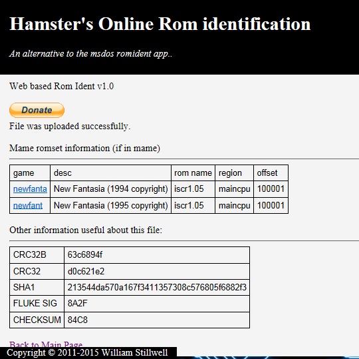The width and height of the screenshot is (359, 359).
Task: Click the CRC32B label cell
Action: click(37, 255)
